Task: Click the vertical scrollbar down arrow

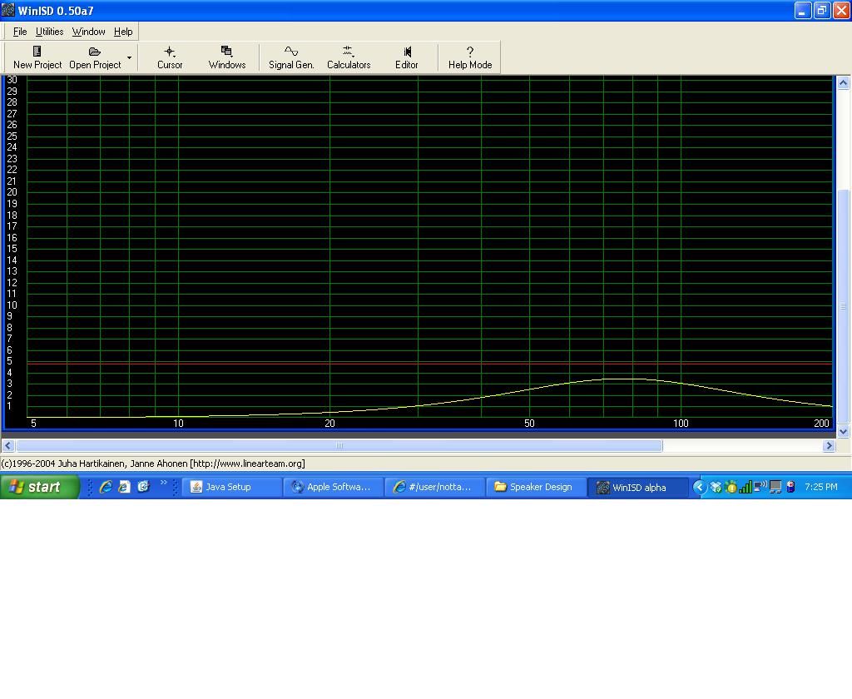Action: click(843, 432)
